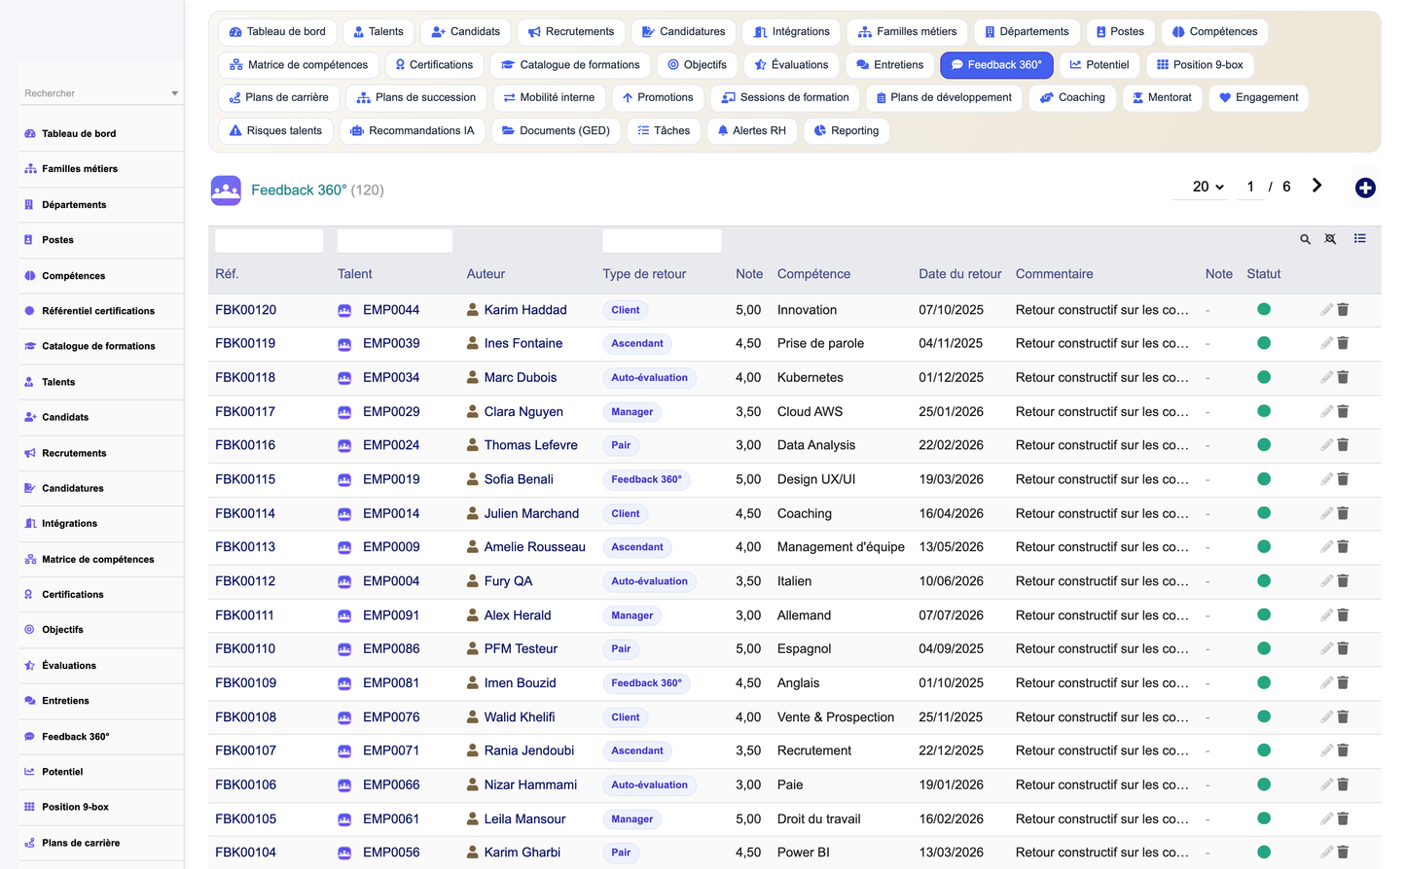Click the Client badge in row FBK00120

coord(626,310)
